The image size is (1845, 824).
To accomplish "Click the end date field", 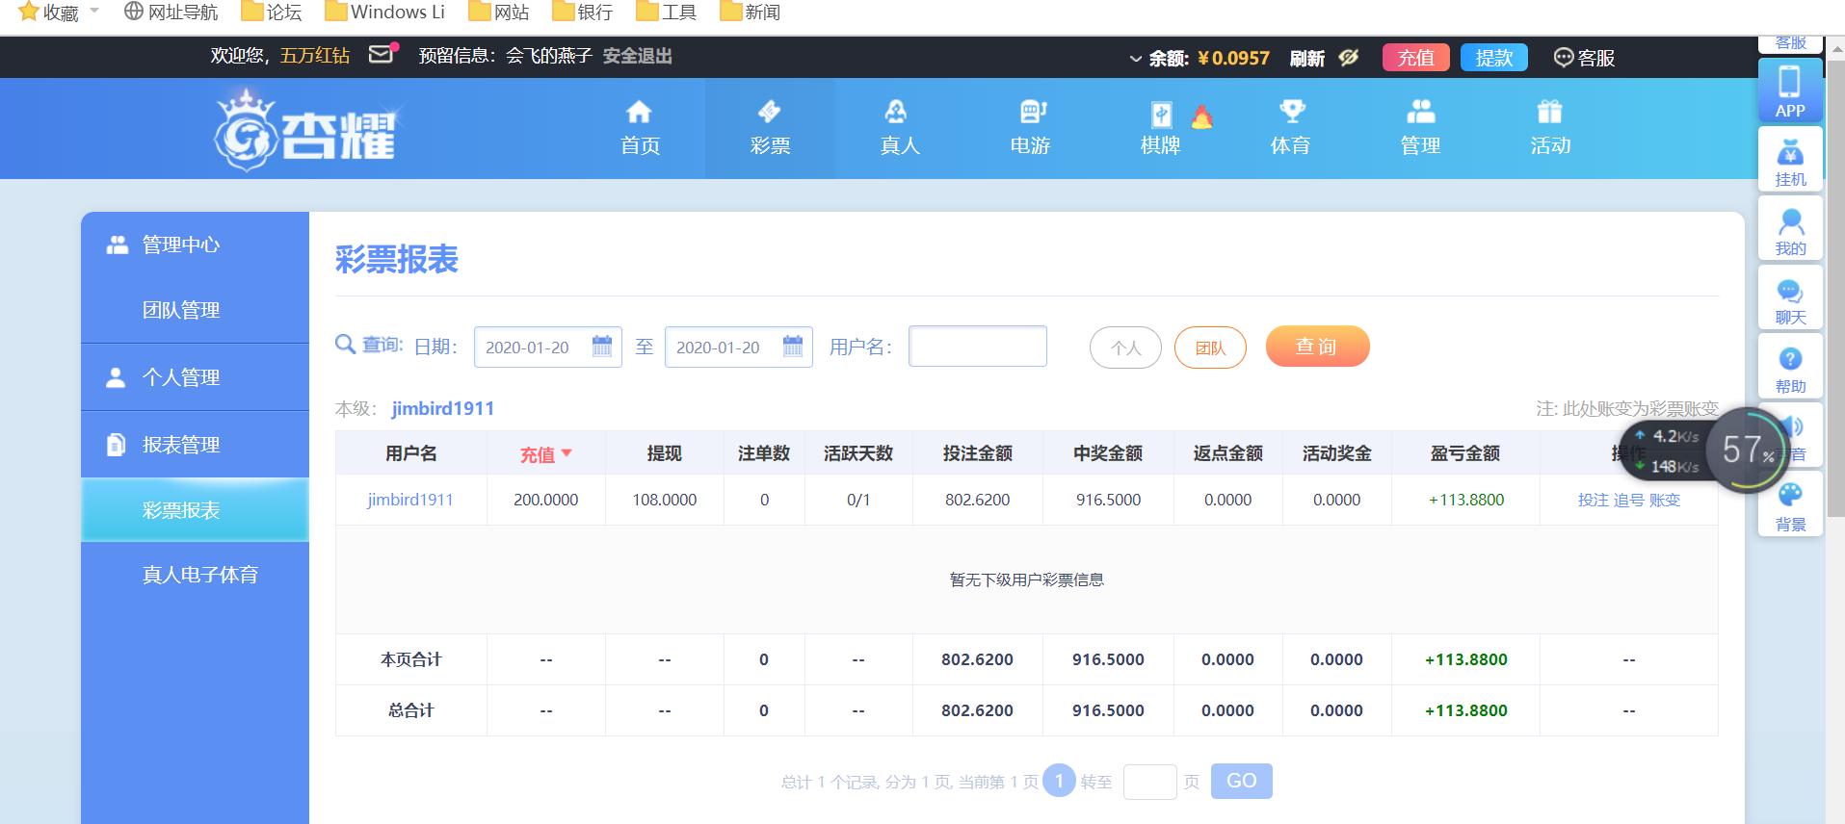I will coord(738,347).
